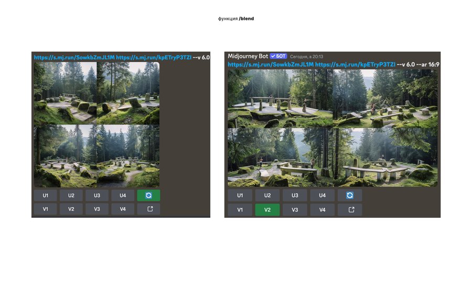Image resolution: width=472 pixels, height=291 pixels.
Task: Open left panel's top-left forest image
Action: coord(65,93)
